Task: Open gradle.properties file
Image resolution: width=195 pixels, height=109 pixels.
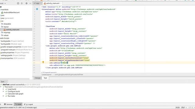Action: pos(15,52)
